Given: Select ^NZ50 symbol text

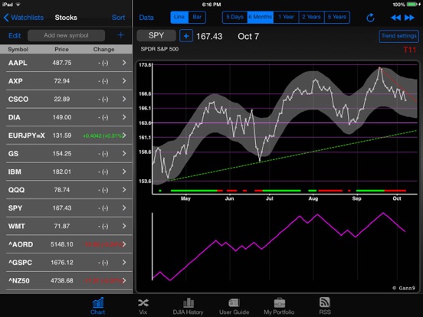Looking at the screenshot, I should click(18, 280).
